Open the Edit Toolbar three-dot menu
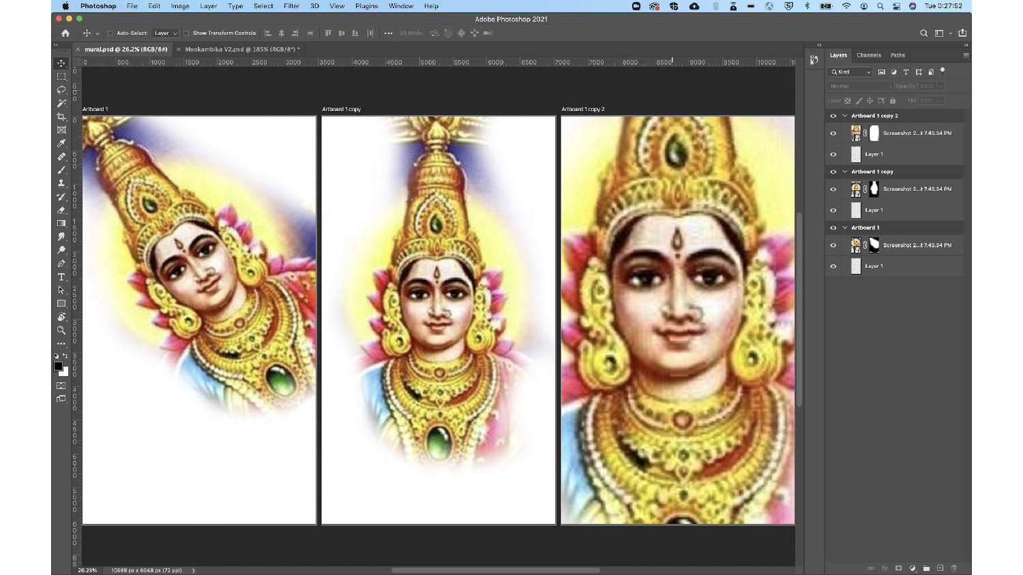 point(61,343)
